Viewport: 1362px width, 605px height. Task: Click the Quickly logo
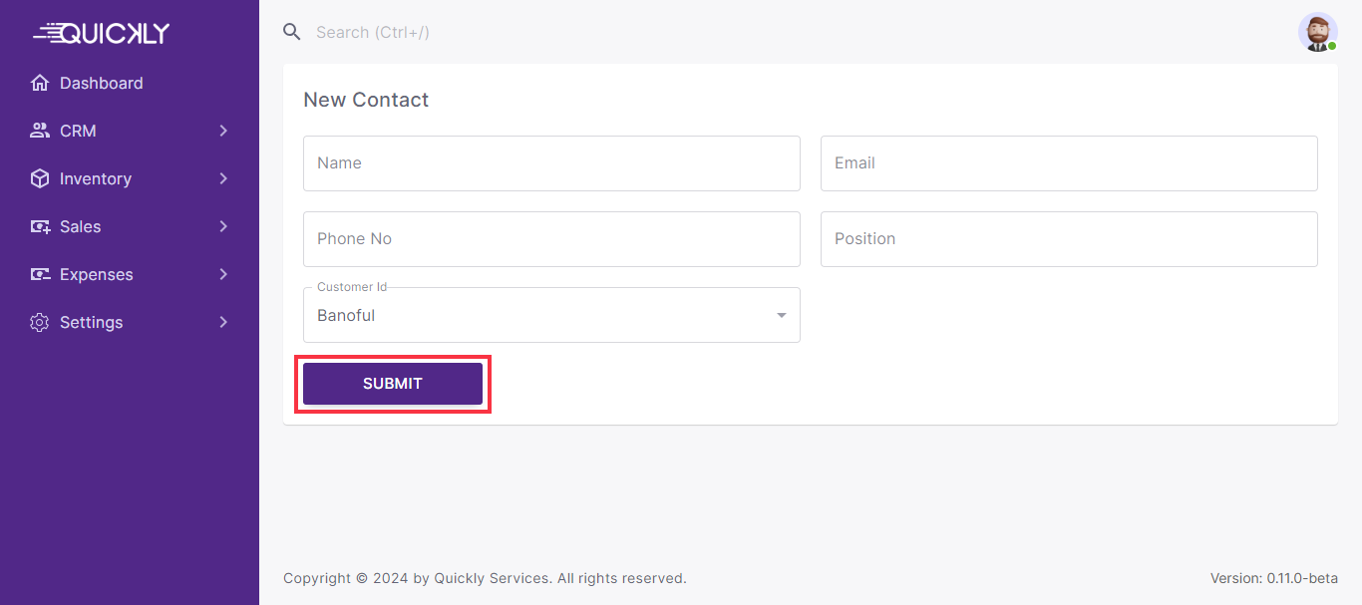(x=102, y=33)
